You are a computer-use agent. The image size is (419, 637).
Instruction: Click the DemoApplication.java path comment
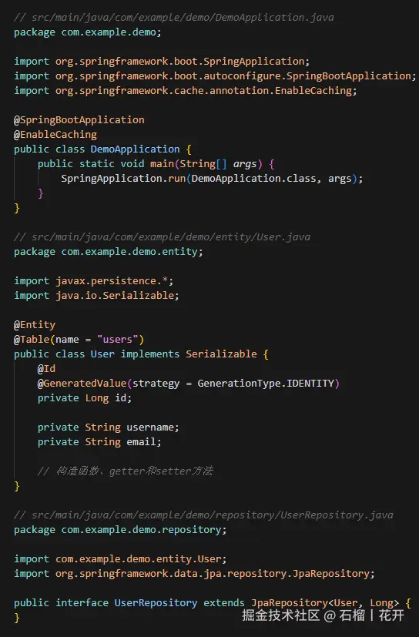click(174, 18)
